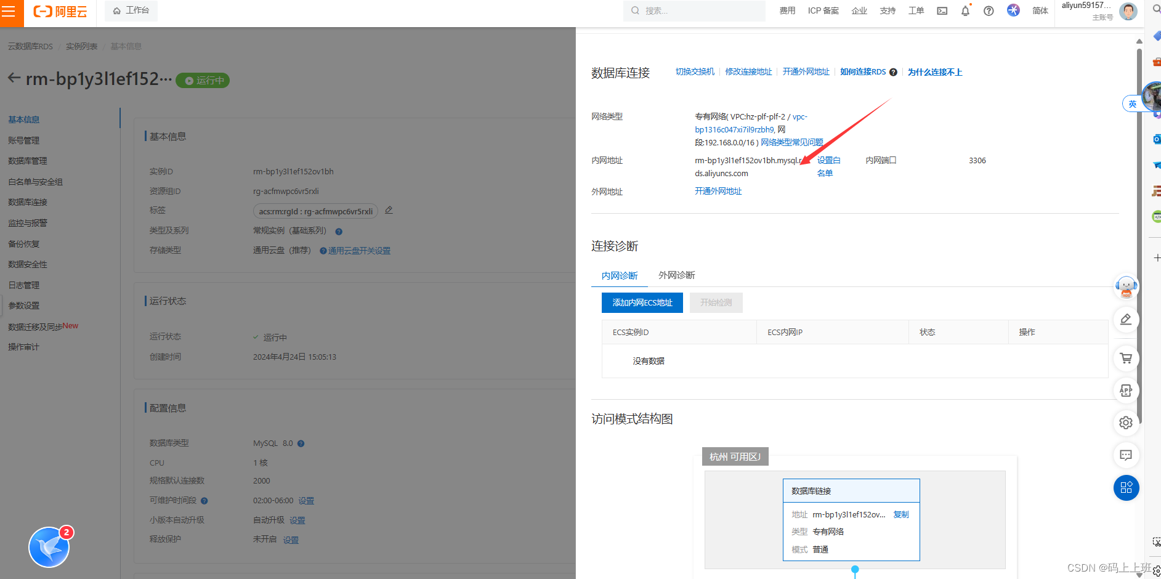Open the 工单 menu
This screenshot has height=579, width=1161.
click(x=916, y=10)
